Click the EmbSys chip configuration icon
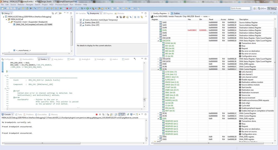 (x=152, y=16)
